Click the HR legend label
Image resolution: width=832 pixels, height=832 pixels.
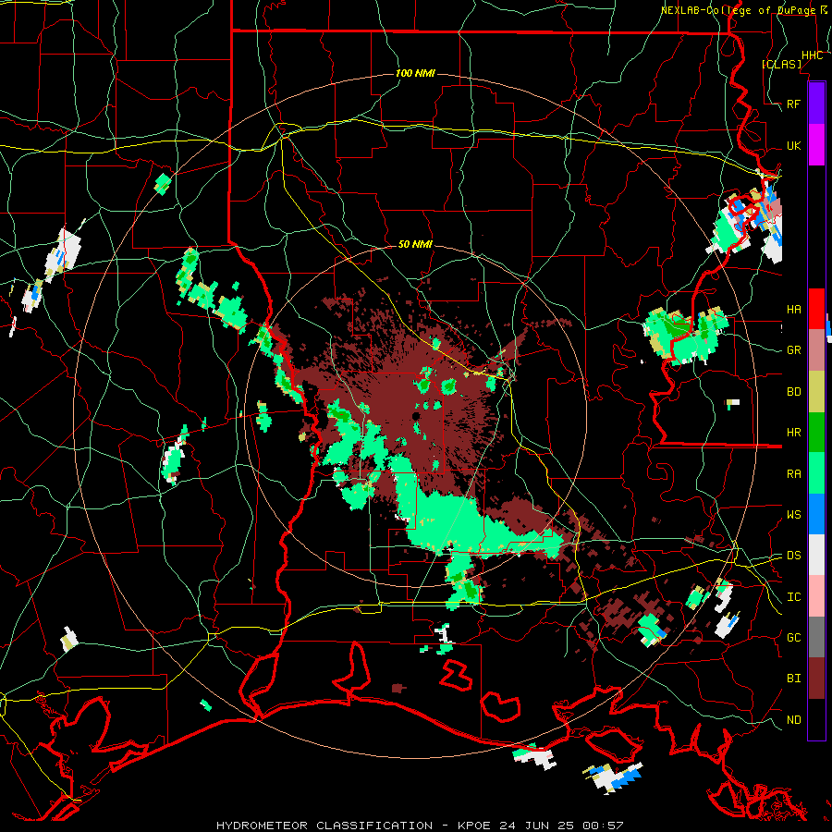click(793, 433)
